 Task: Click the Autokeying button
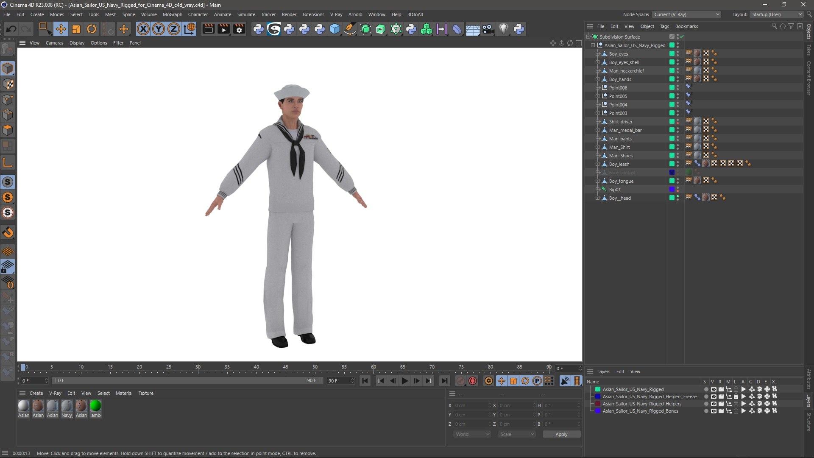pos(473,381)
